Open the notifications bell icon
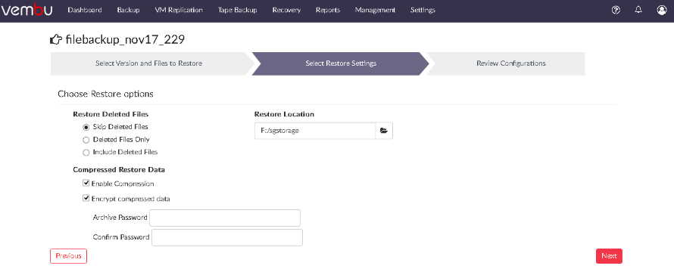Viewport: 674px width, 275px height. [638, 10]
